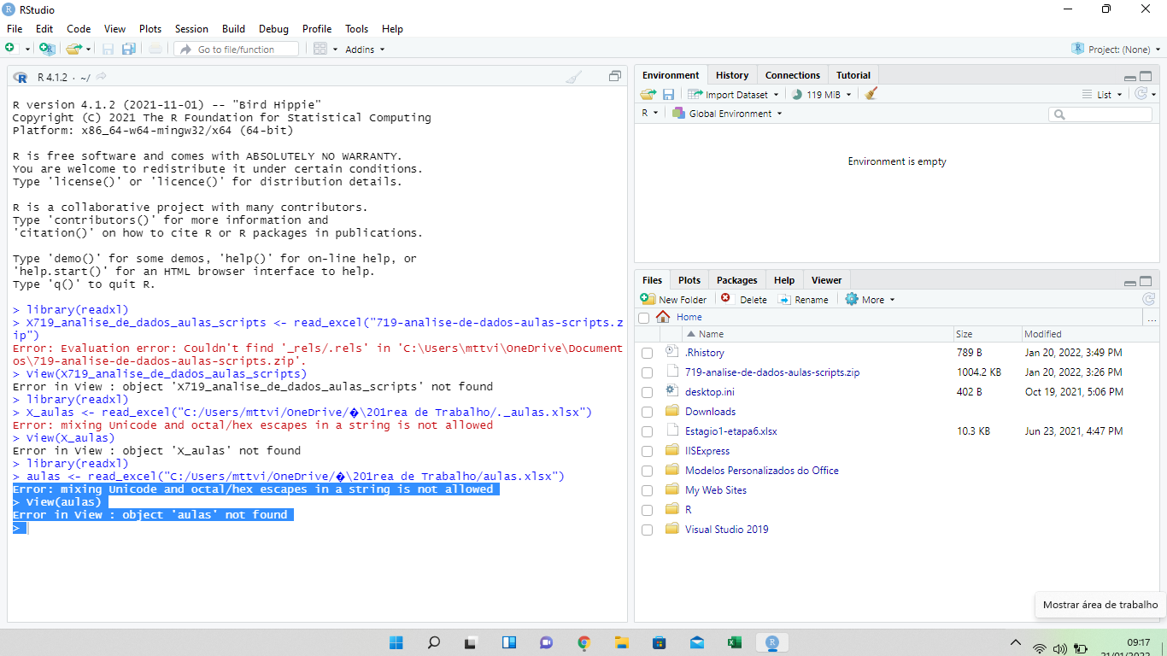Check the box for desktop.ini
This screenshot has height=656, width=1167.
point(648,392)
